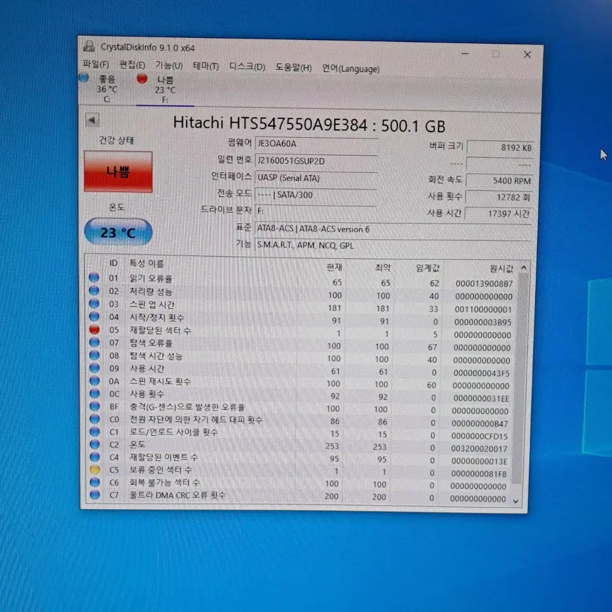This screenshot has width=612, height=612.
Task: Click blue status icon for attribute 04
Action: 94,316
